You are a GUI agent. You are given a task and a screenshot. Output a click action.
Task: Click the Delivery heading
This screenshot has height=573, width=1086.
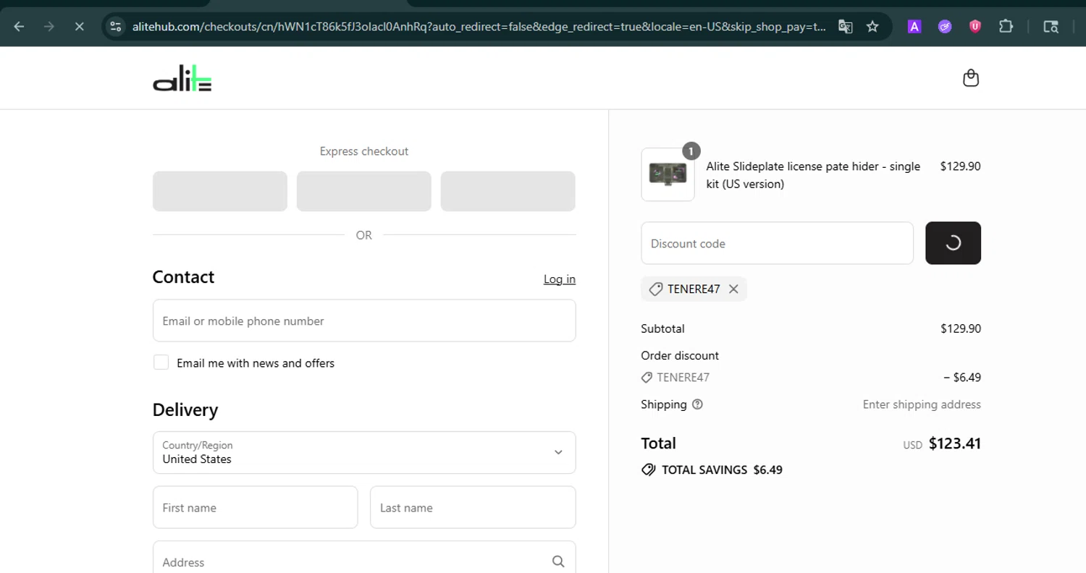pyautogui.click(x=185, y=409)
